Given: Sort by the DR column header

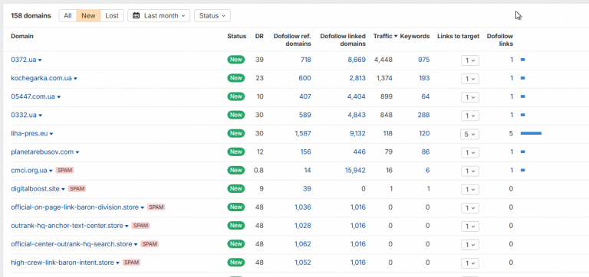Looking at the screenshot, I should [x=259, y=37].
